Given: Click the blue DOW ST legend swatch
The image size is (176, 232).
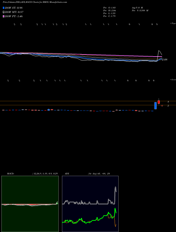Looking at the screenshot, I should coord(4,8).
